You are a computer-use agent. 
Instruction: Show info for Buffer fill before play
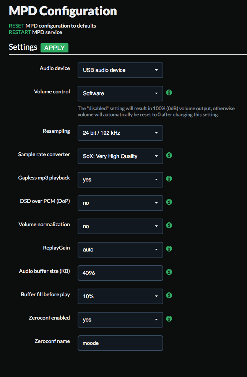[169, 295]
